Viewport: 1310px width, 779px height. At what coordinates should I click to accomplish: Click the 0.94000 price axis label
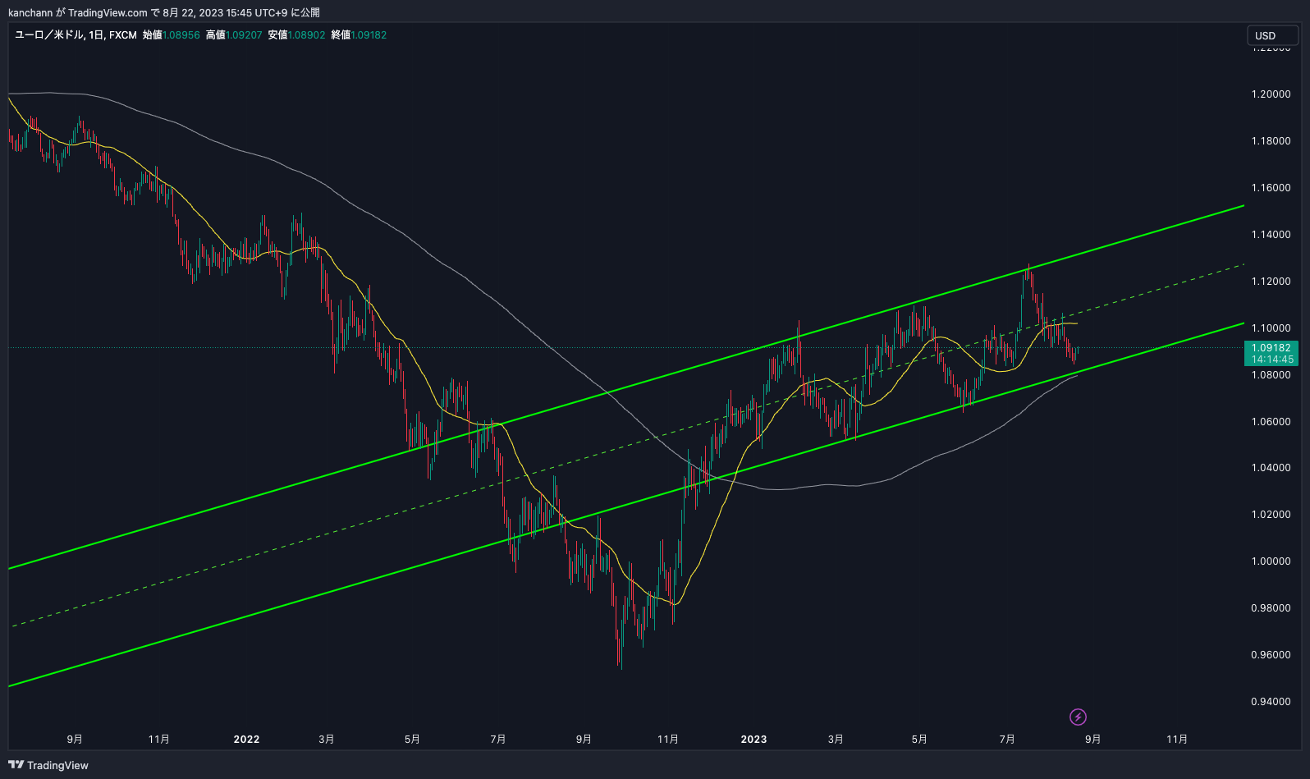tap(1271, 702)
